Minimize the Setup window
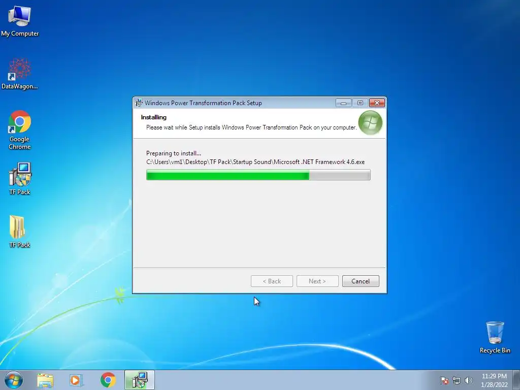Screen dimensions: 520x390 click(343, 103)
